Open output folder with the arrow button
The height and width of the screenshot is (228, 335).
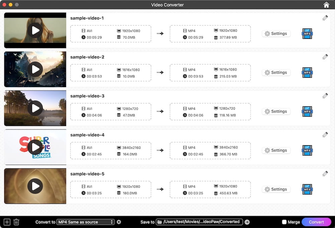[247, 222]
